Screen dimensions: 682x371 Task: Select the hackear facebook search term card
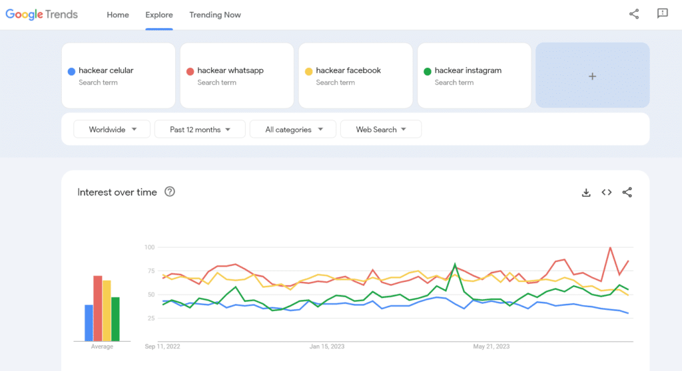(356, 75)
